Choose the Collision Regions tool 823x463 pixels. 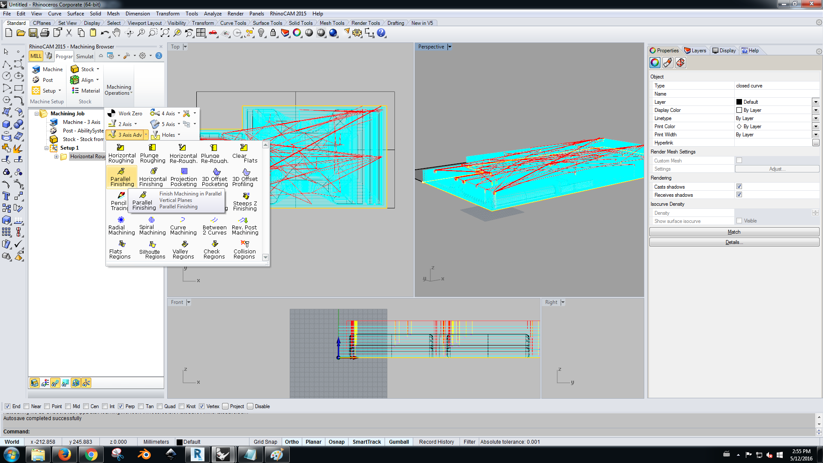244,249
